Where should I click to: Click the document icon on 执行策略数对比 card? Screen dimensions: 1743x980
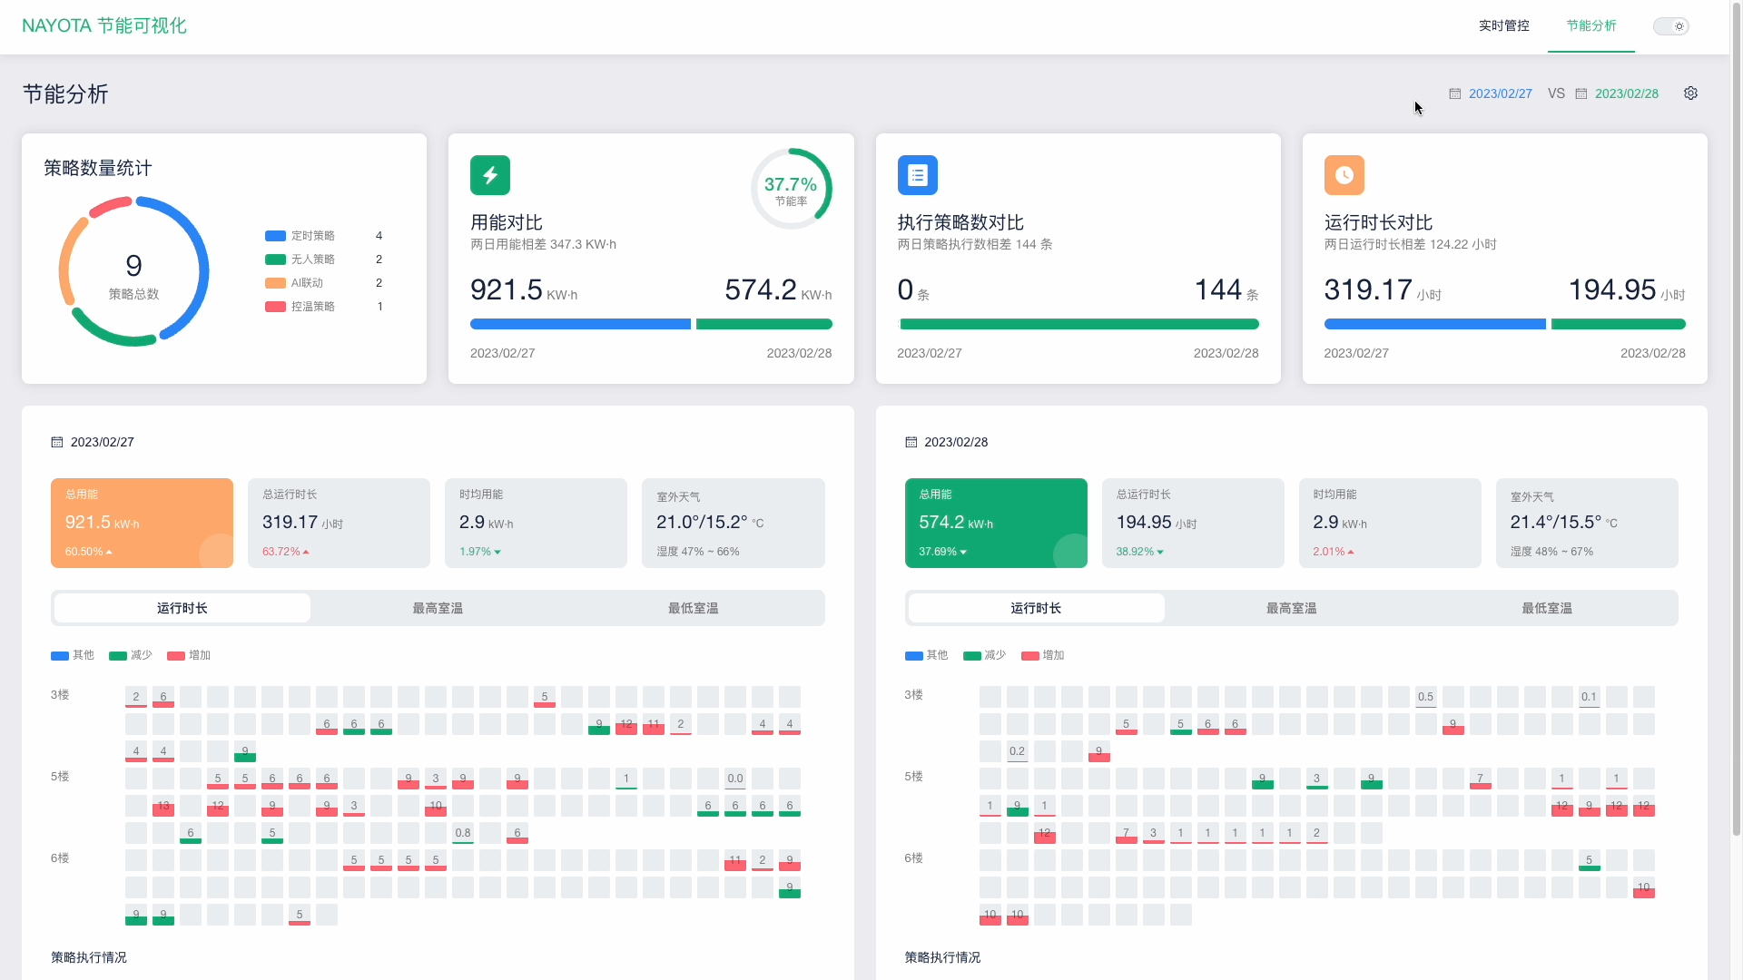point(917,174)
